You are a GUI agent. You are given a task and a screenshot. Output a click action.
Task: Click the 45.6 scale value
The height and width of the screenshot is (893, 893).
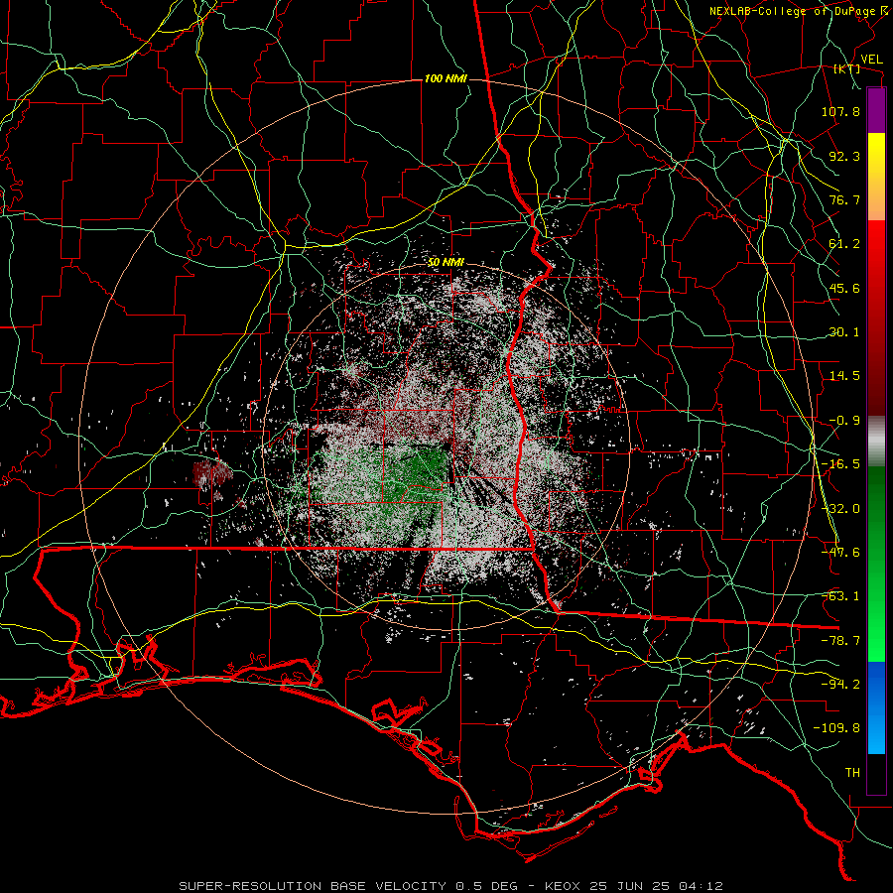pos(844,288)
